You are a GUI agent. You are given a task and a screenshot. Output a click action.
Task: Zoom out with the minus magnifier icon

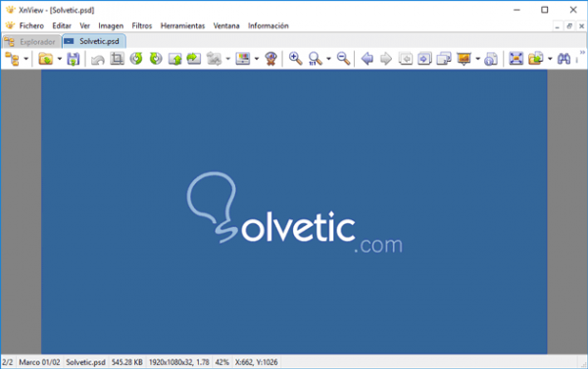[343, 59]
